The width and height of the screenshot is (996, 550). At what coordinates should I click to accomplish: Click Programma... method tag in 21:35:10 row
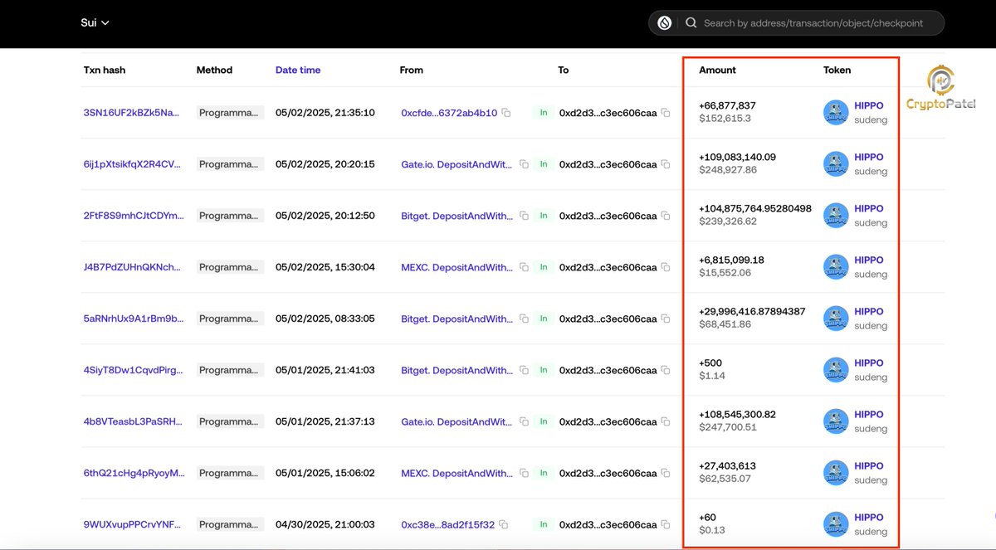click(230, 113)
